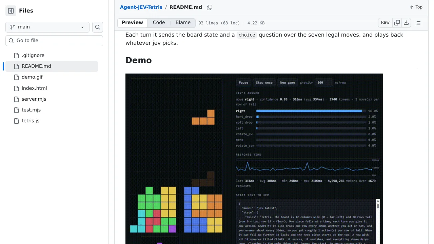Image resolution: width=434 pixels, height=244 pixels.
Task: Open the document outline list
Action: pos(418,23)
